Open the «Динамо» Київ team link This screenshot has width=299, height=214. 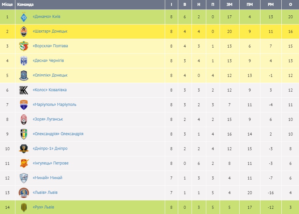coord(46,17)
